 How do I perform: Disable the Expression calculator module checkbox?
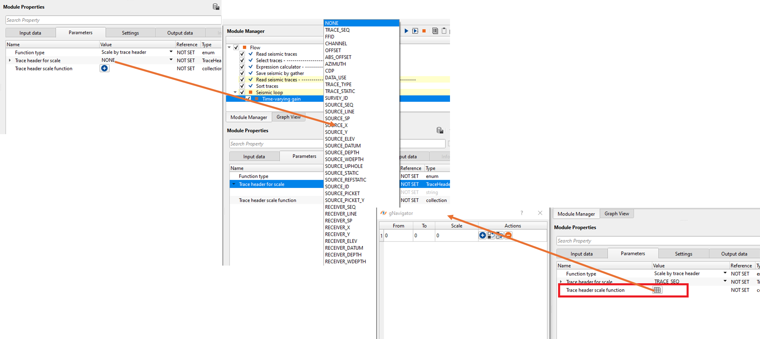tap(242, 67)
